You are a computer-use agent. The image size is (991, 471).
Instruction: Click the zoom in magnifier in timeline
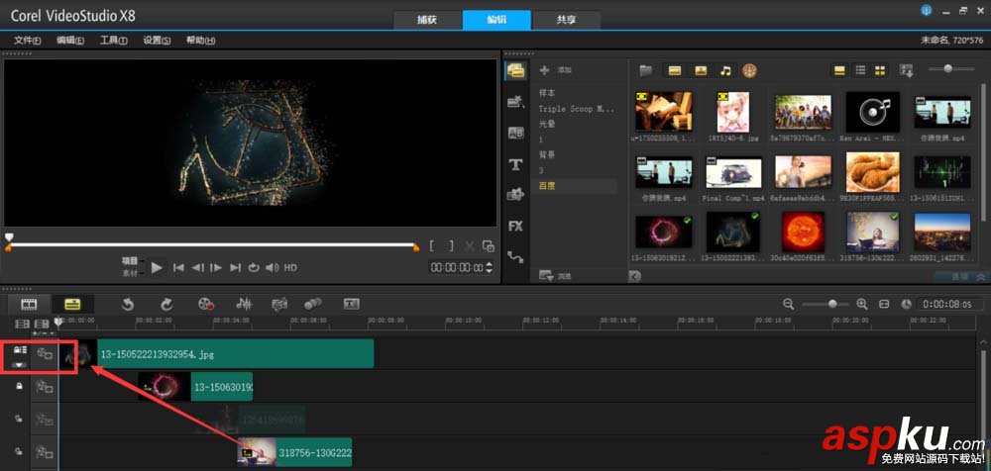pos(861,305)
